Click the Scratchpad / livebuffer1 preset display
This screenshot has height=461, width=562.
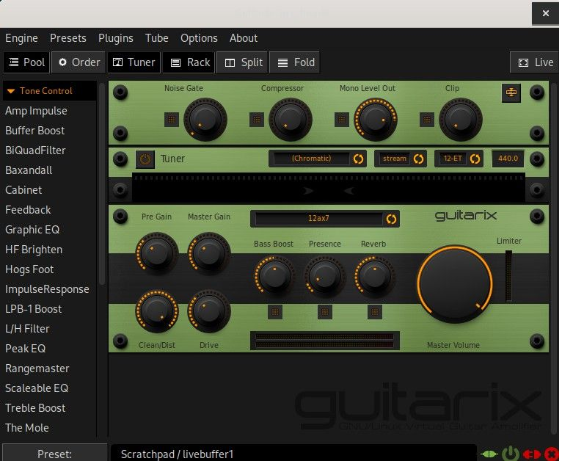click(294, 454)
